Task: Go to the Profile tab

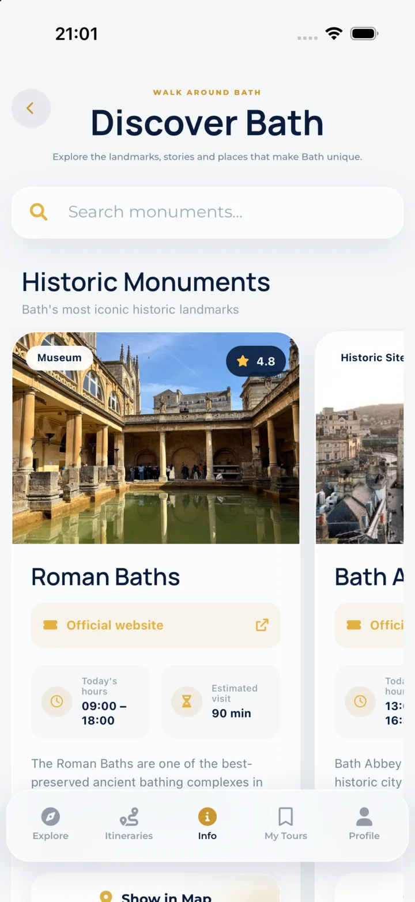Action: (x=364, y=825)
